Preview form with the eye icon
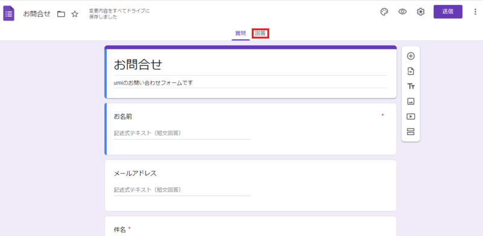 [x=402, y=12]
